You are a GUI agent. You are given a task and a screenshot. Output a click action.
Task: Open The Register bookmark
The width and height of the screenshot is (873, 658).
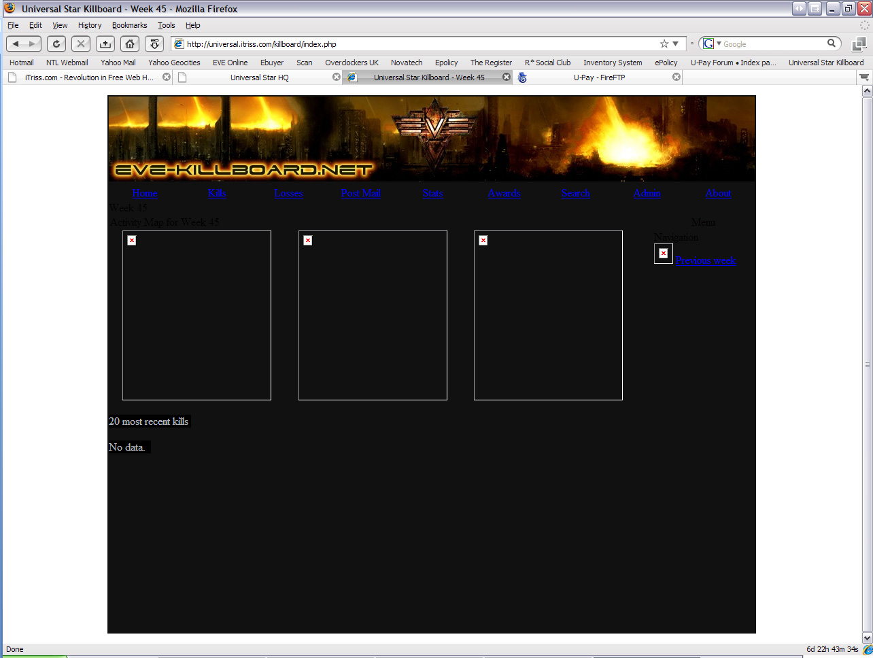491,63
